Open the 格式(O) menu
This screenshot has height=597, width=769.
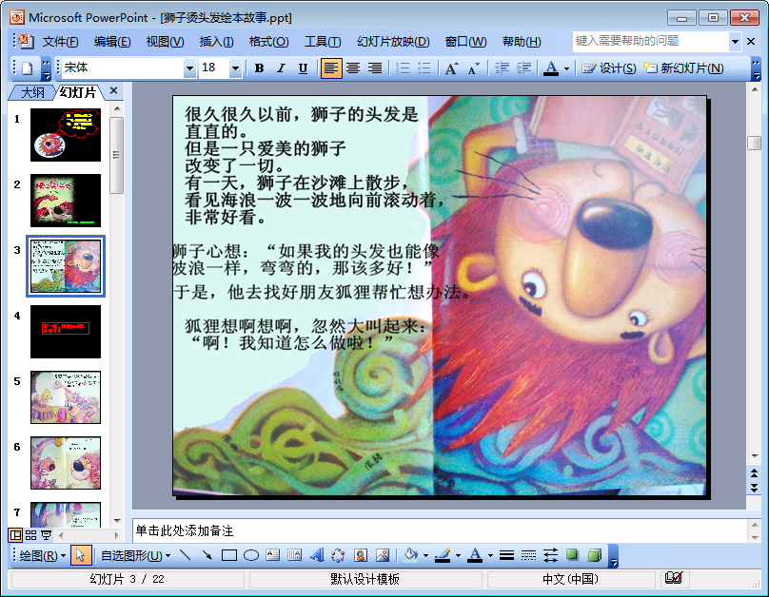click(268, 42)
